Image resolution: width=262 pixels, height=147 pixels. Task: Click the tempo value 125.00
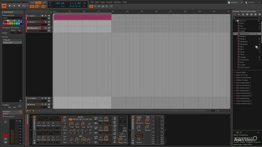coord(60,3)
